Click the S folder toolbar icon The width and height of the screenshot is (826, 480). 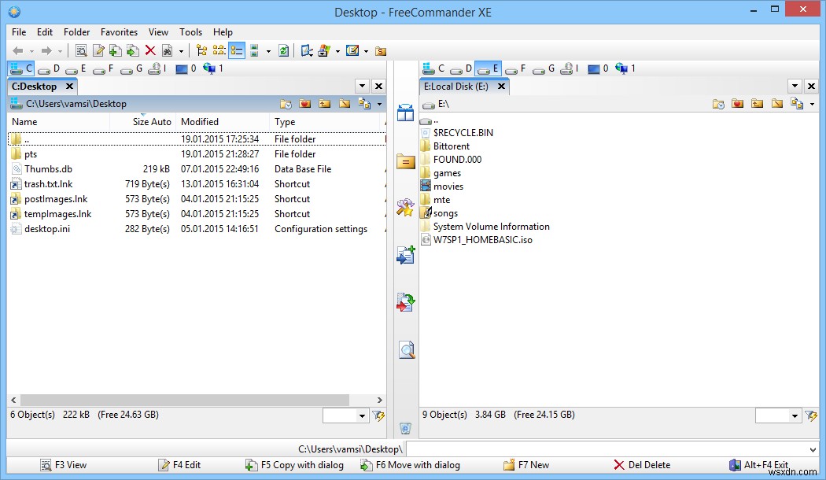click(381, 51)
